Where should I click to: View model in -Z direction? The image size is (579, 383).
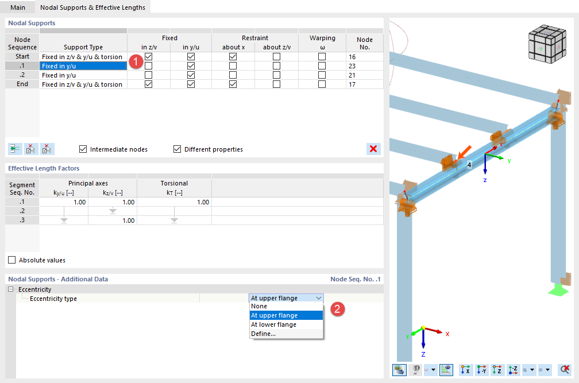tap(513, 370)
